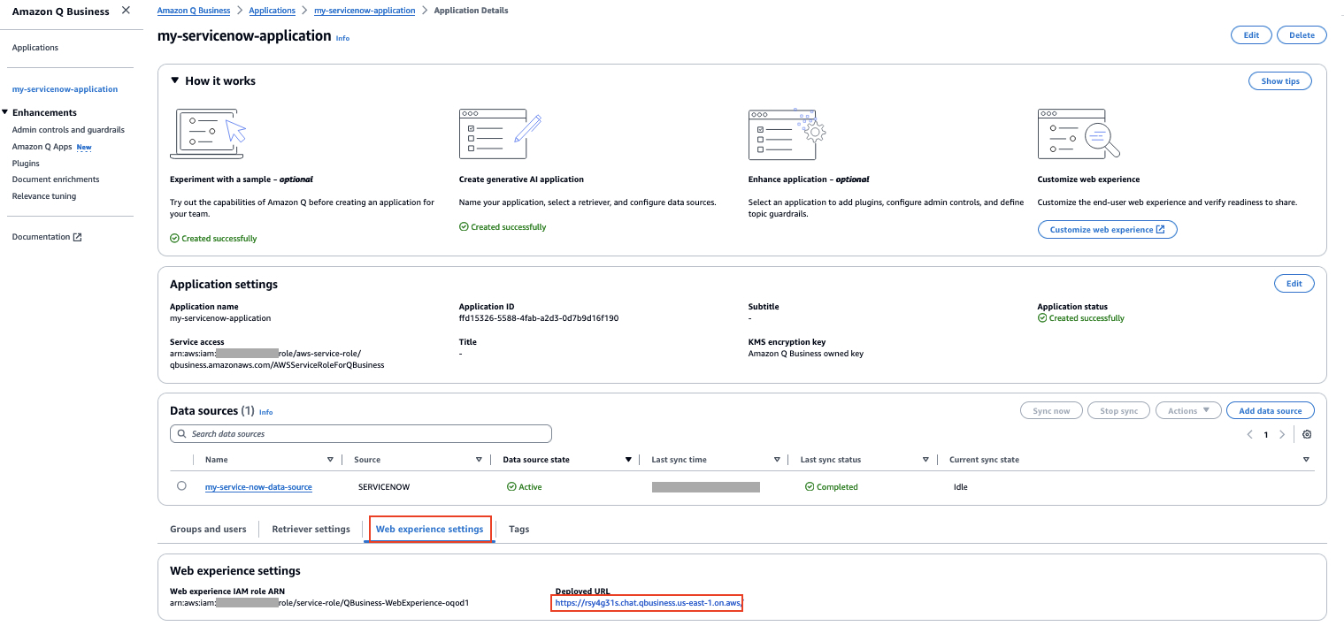Click the SERVICENOW source cell
Image resolution: width=1344 pixels, height=626 pixels.
tap(384, 487)
